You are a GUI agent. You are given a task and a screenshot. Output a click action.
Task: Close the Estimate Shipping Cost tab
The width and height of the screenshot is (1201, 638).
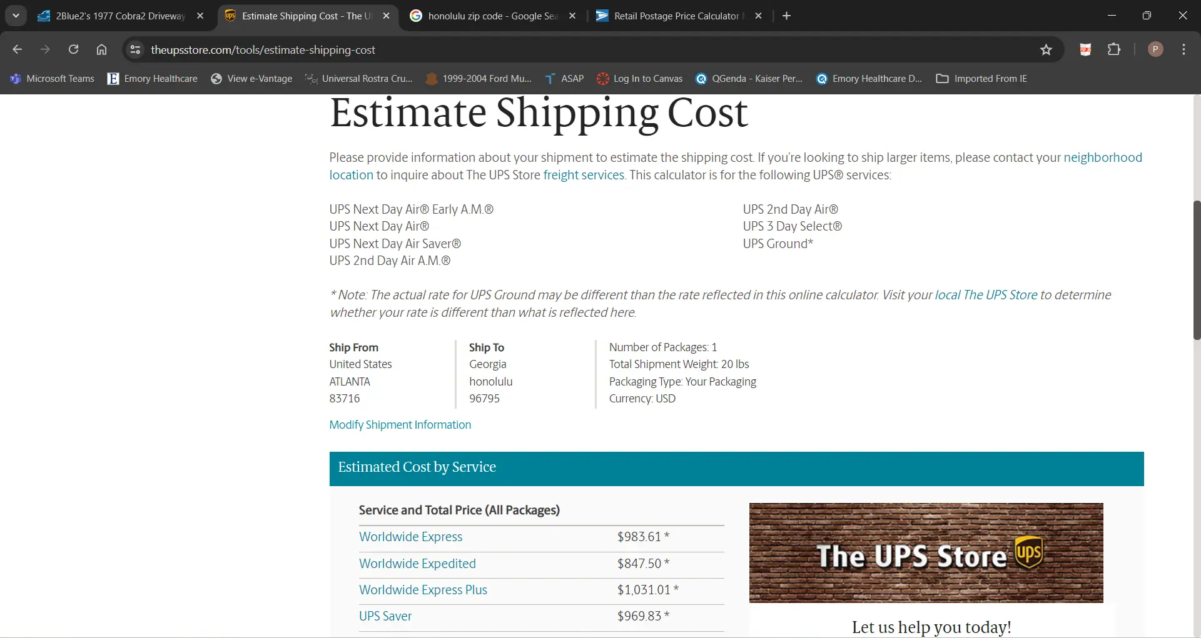click(386, 16)
